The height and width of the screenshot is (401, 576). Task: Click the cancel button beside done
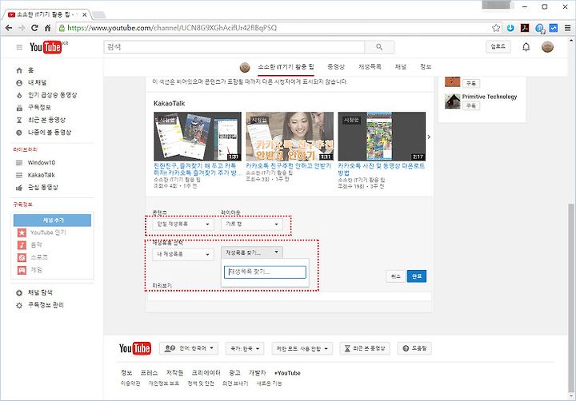pos(396,276)
